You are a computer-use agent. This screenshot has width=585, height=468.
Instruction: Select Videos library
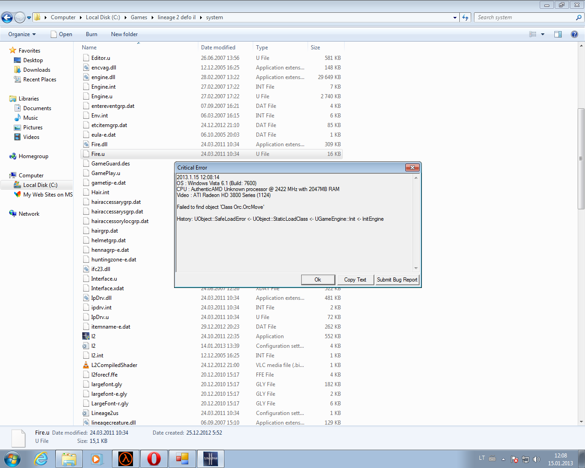pyautogui.click(x=31, y=137)
